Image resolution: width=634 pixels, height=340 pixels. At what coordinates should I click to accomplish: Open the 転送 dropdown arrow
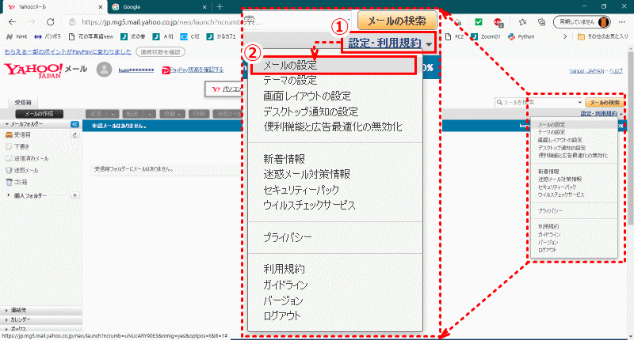(150, 114)
